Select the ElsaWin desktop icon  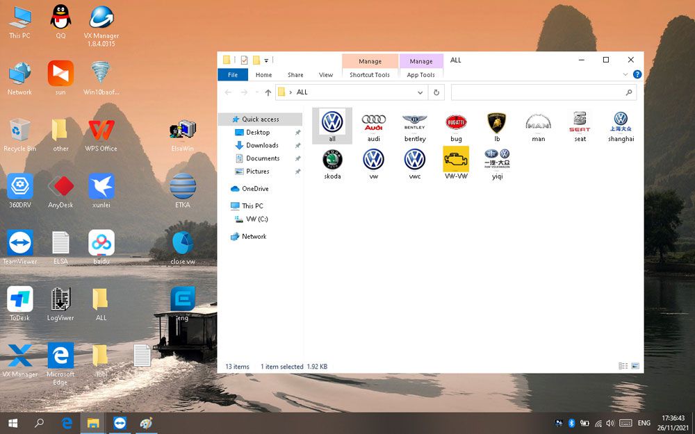[x=183, y=135]
